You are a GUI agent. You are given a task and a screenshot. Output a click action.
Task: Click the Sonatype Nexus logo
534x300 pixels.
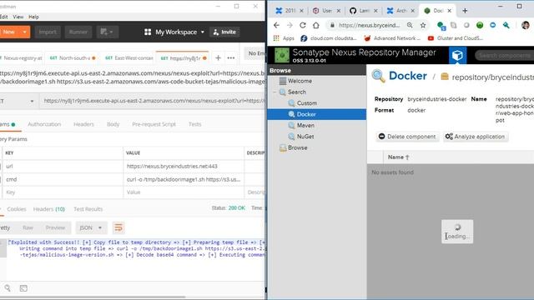click(282, 55)
